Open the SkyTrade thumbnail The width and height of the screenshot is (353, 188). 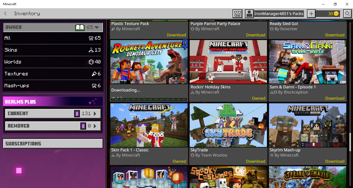click(228, 125)
